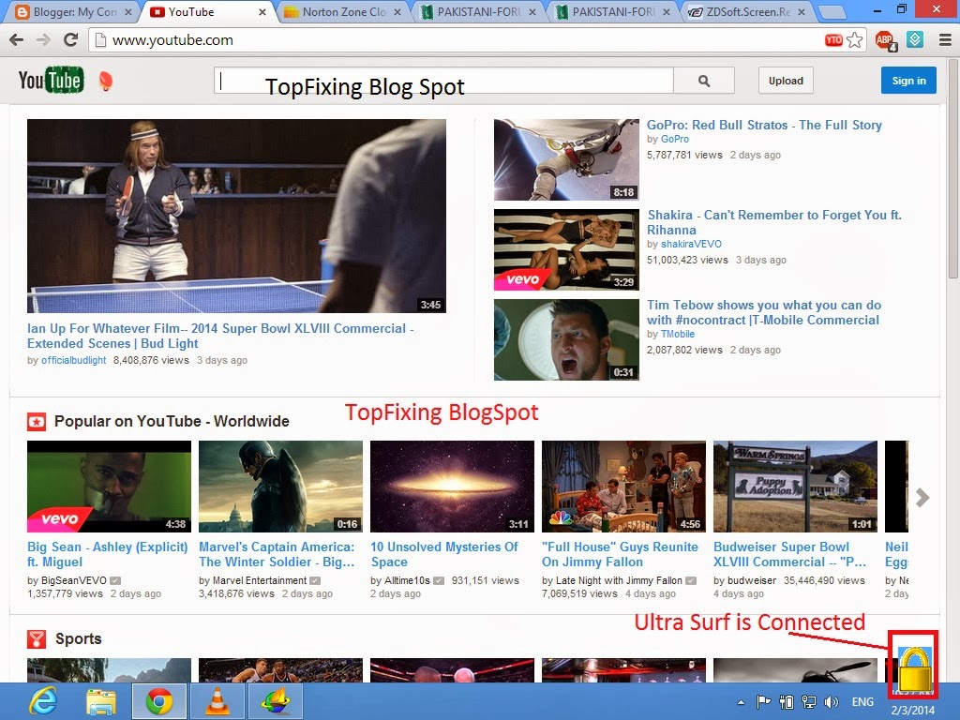Open Bud Light Super Bowl commercial title link
Viewport: 960px width, 720px height.
click(x=220, y=337)
